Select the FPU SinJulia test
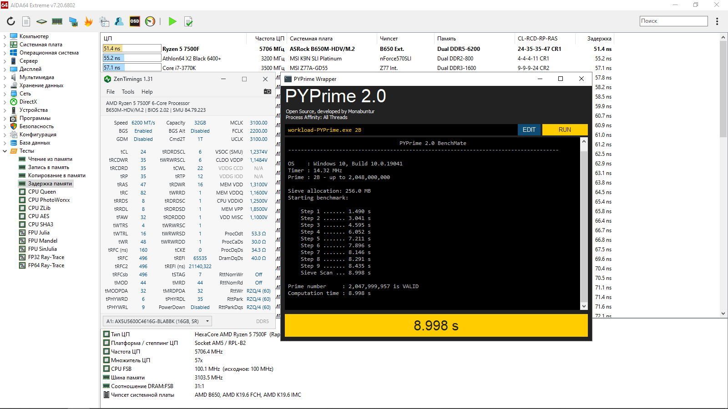 click(x=42, y=249)
